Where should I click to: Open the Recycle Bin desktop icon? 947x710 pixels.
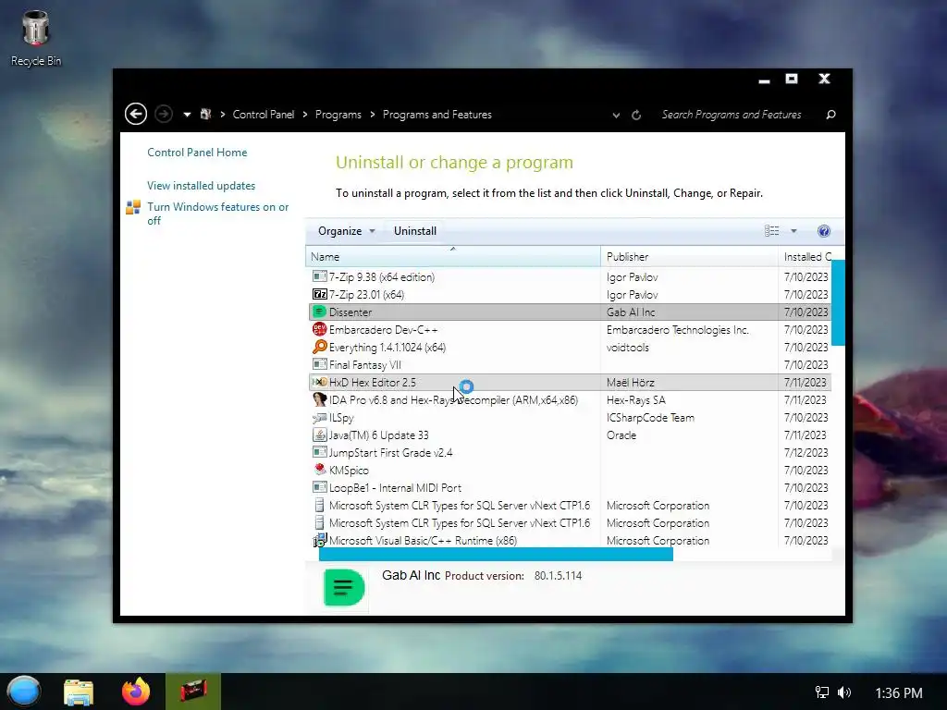click(36, 38)
